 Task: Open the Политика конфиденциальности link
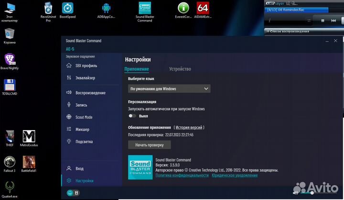point(182,176)
